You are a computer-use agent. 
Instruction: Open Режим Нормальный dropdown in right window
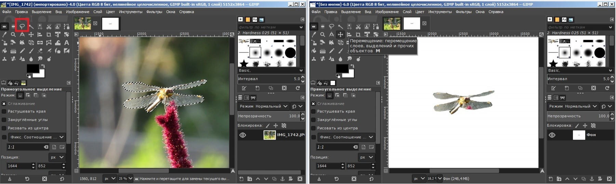(573, 106)
